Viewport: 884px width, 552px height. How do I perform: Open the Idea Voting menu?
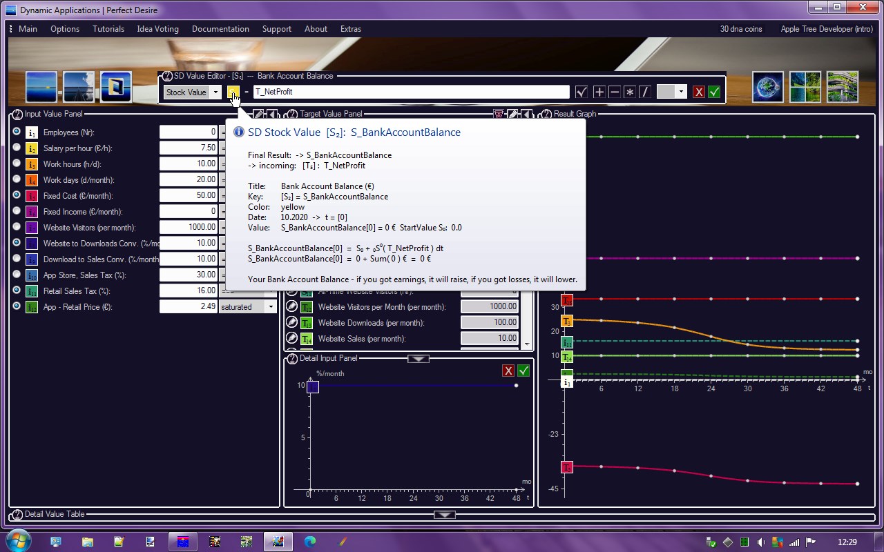click(x=157, y=29)
